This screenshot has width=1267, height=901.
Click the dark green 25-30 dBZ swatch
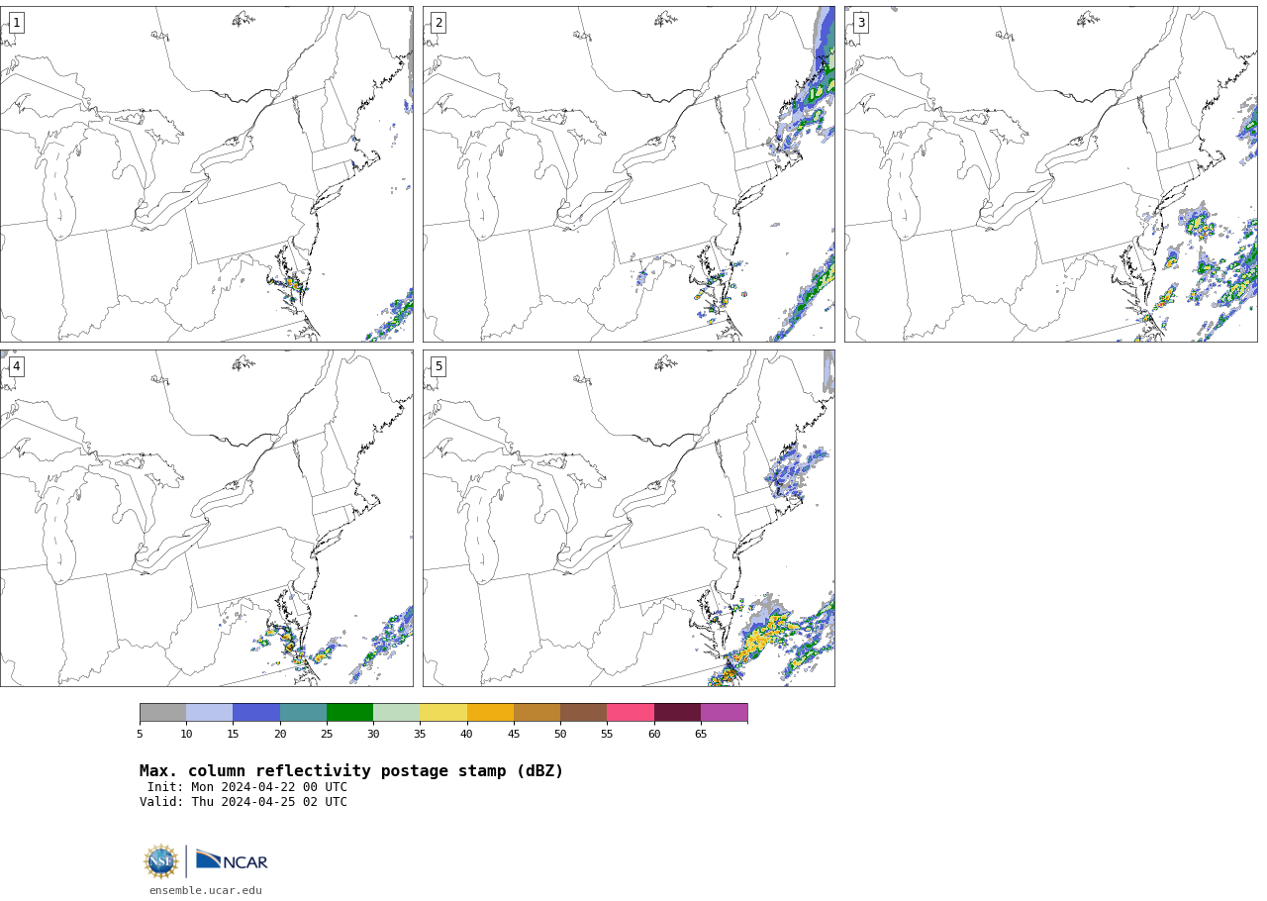349,713
